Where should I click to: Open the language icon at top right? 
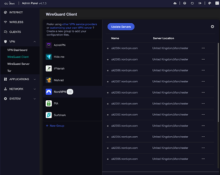point(217,3)
